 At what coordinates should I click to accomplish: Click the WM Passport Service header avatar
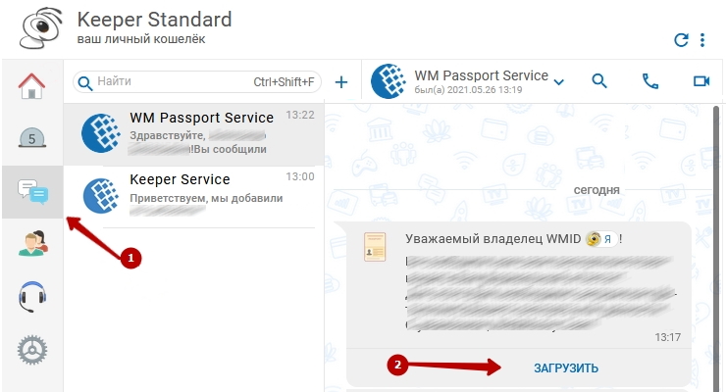(x=389, y=81)
